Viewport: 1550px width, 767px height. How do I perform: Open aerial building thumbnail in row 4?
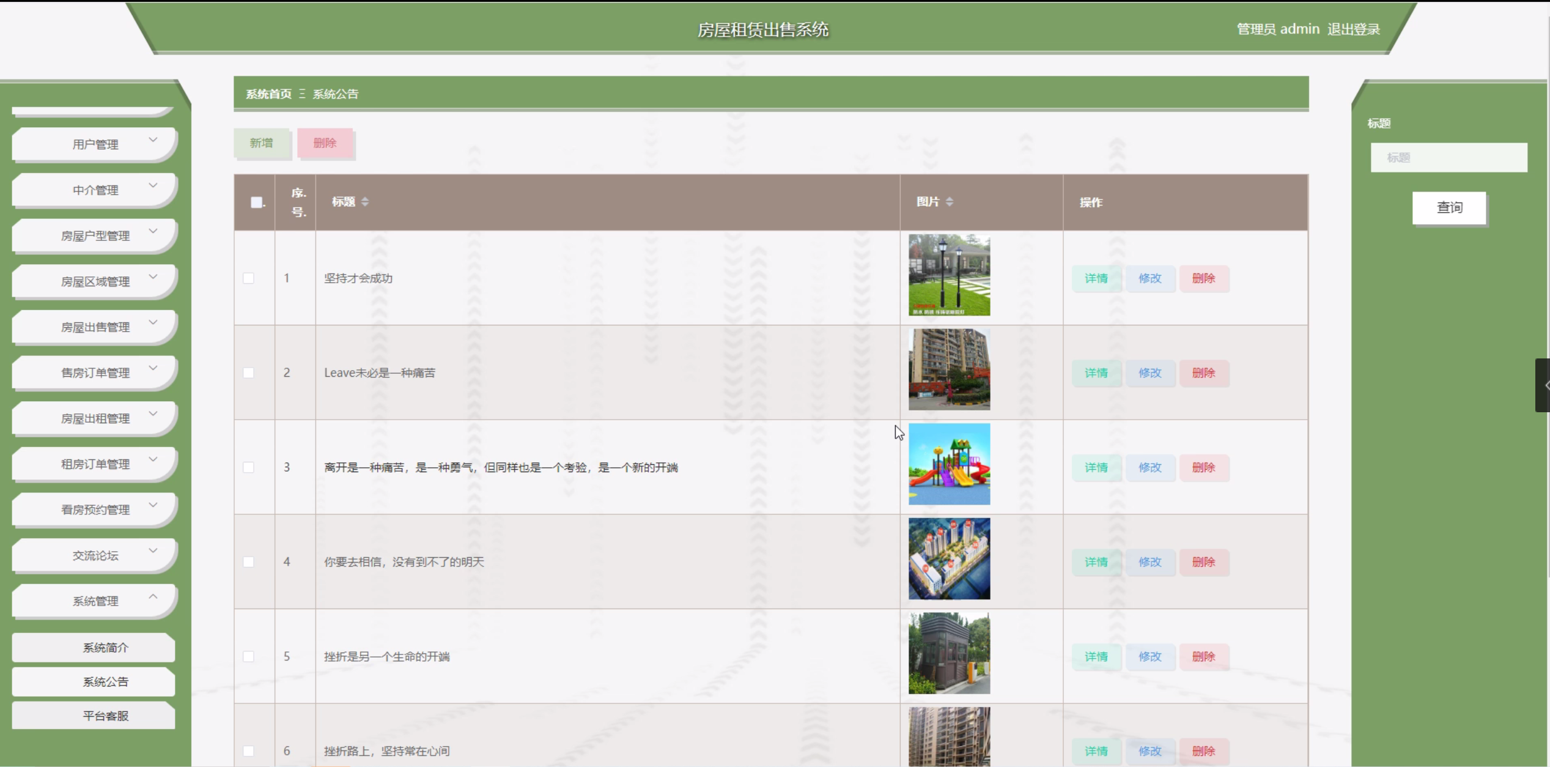[949, 558]
